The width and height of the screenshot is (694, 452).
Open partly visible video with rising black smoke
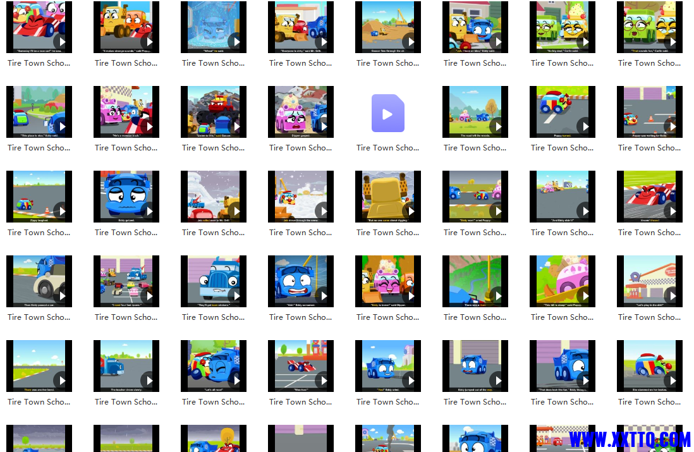click(387, 438)
